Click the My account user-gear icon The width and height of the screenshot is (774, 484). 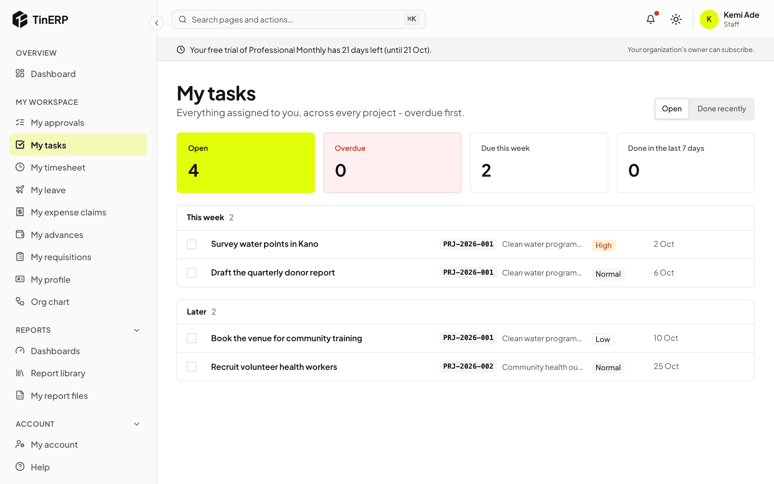click(x=20, y=444)
